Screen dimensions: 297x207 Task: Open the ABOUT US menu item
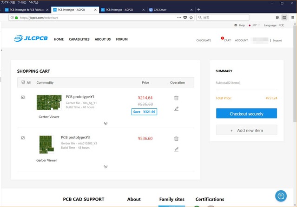(x=103, y=39)
